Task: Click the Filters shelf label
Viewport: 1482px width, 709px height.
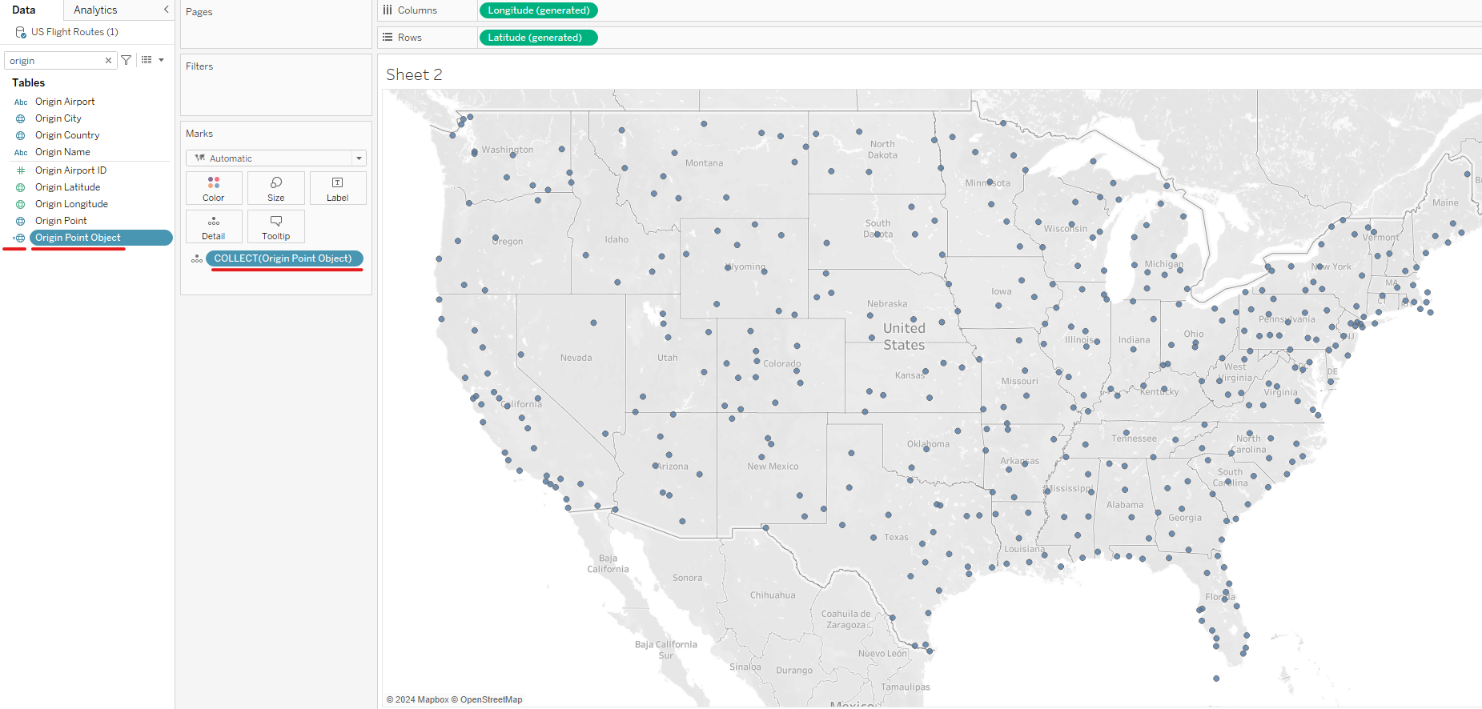Action: tap(199, 66)
